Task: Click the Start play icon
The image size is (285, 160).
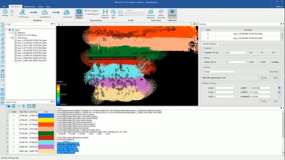Action: point(12,12)
